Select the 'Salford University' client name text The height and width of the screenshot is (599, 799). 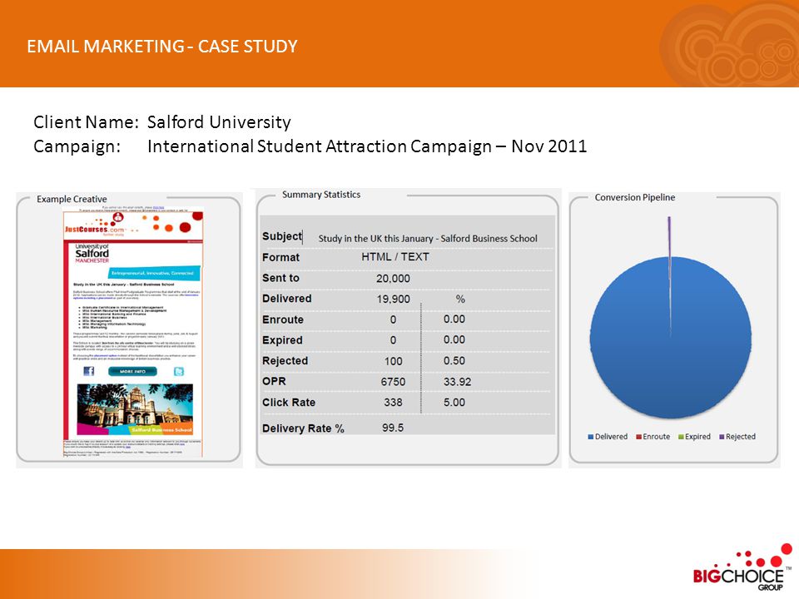tap(219, 122)
